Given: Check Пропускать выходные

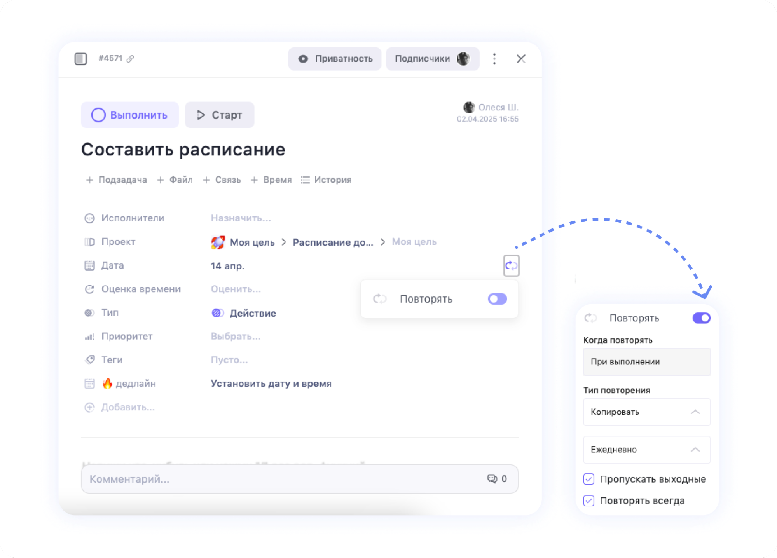Looking at the screenshot, I should pos(588,479).
